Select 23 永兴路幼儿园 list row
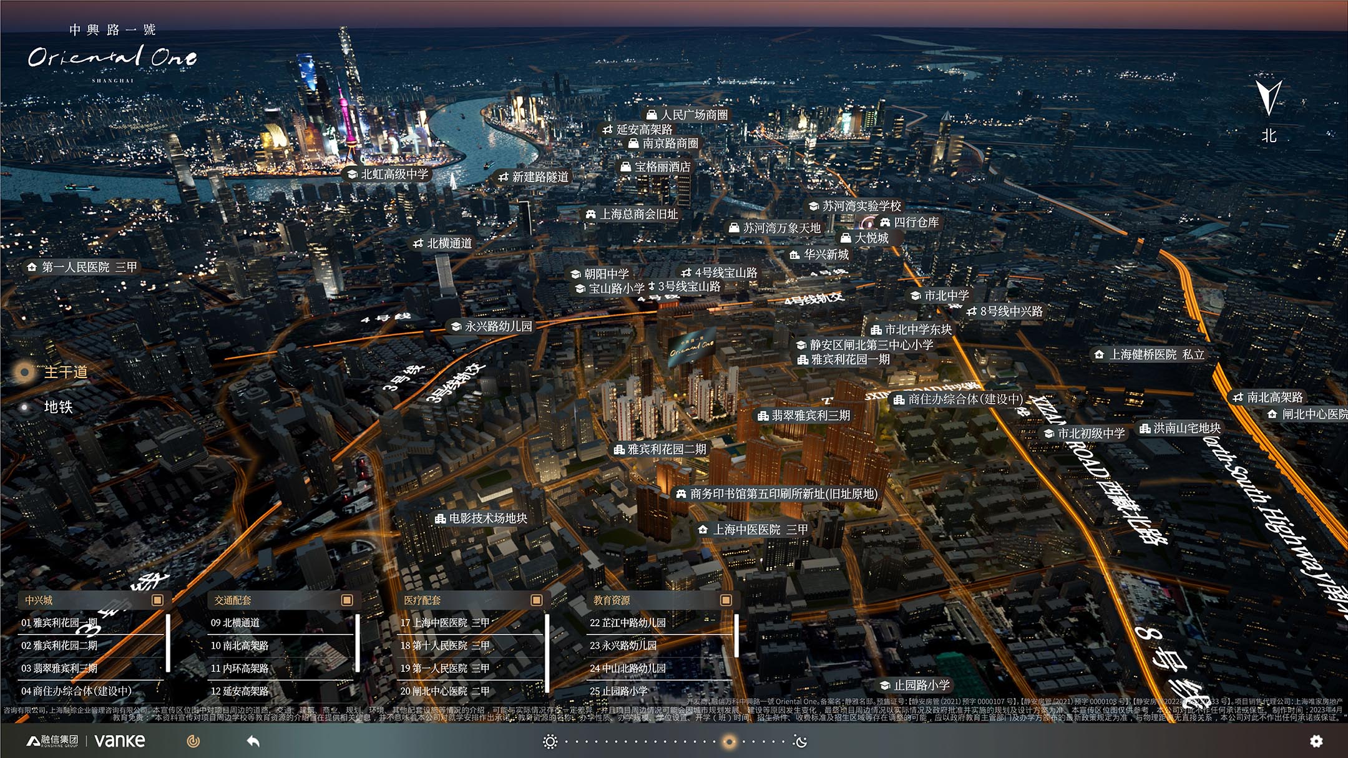1348x758 pixels. coord(660,646)
